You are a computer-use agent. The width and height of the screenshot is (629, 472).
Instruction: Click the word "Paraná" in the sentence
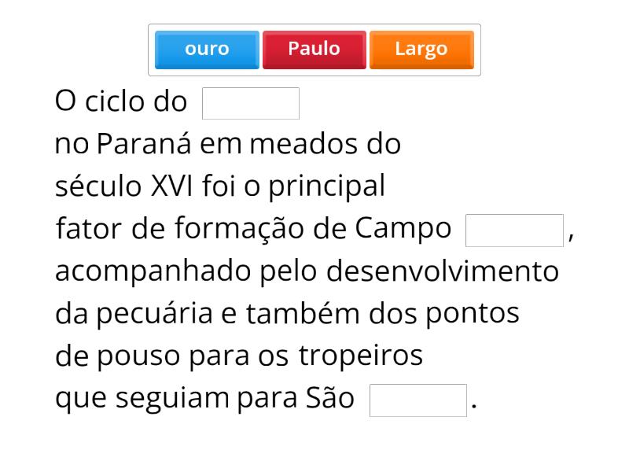point(145,145)
